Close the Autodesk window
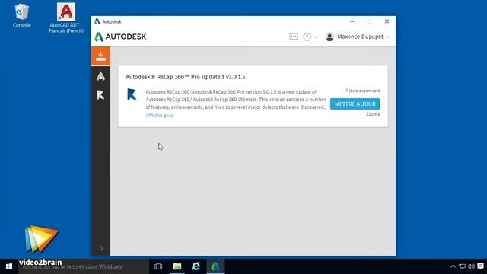The image size is (487, 274). point(387,21)
